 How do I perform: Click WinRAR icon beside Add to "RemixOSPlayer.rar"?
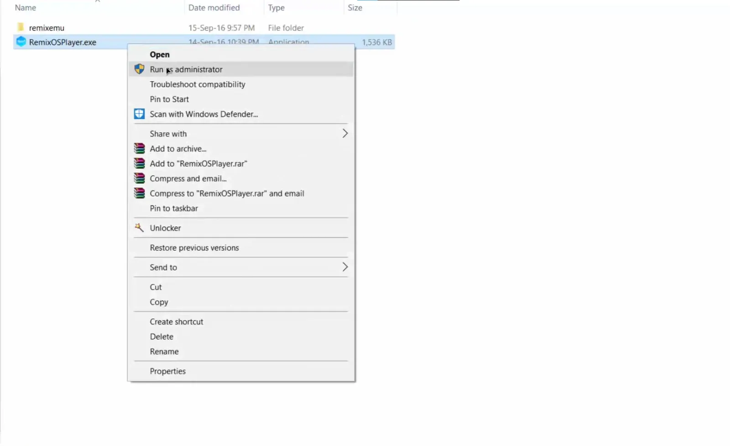click(x=139, y=163)
